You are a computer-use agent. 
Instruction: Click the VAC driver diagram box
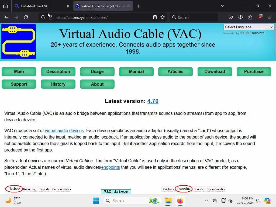pyautogui.click(x=116, y=192)
